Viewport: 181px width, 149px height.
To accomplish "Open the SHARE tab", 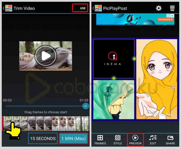I will point(170,140).
